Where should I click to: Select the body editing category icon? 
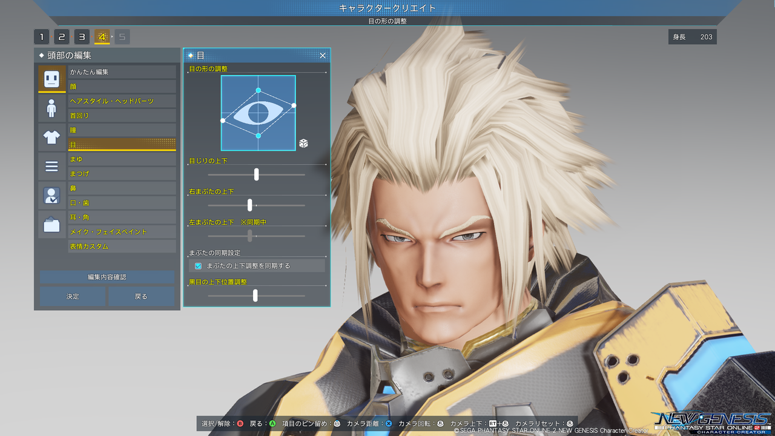(52, 108)
